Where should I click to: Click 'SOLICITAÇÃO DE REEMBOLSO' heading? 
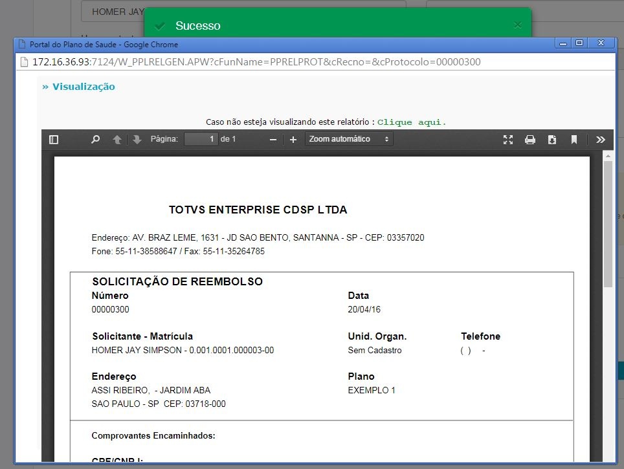click(x=177, y=281)
